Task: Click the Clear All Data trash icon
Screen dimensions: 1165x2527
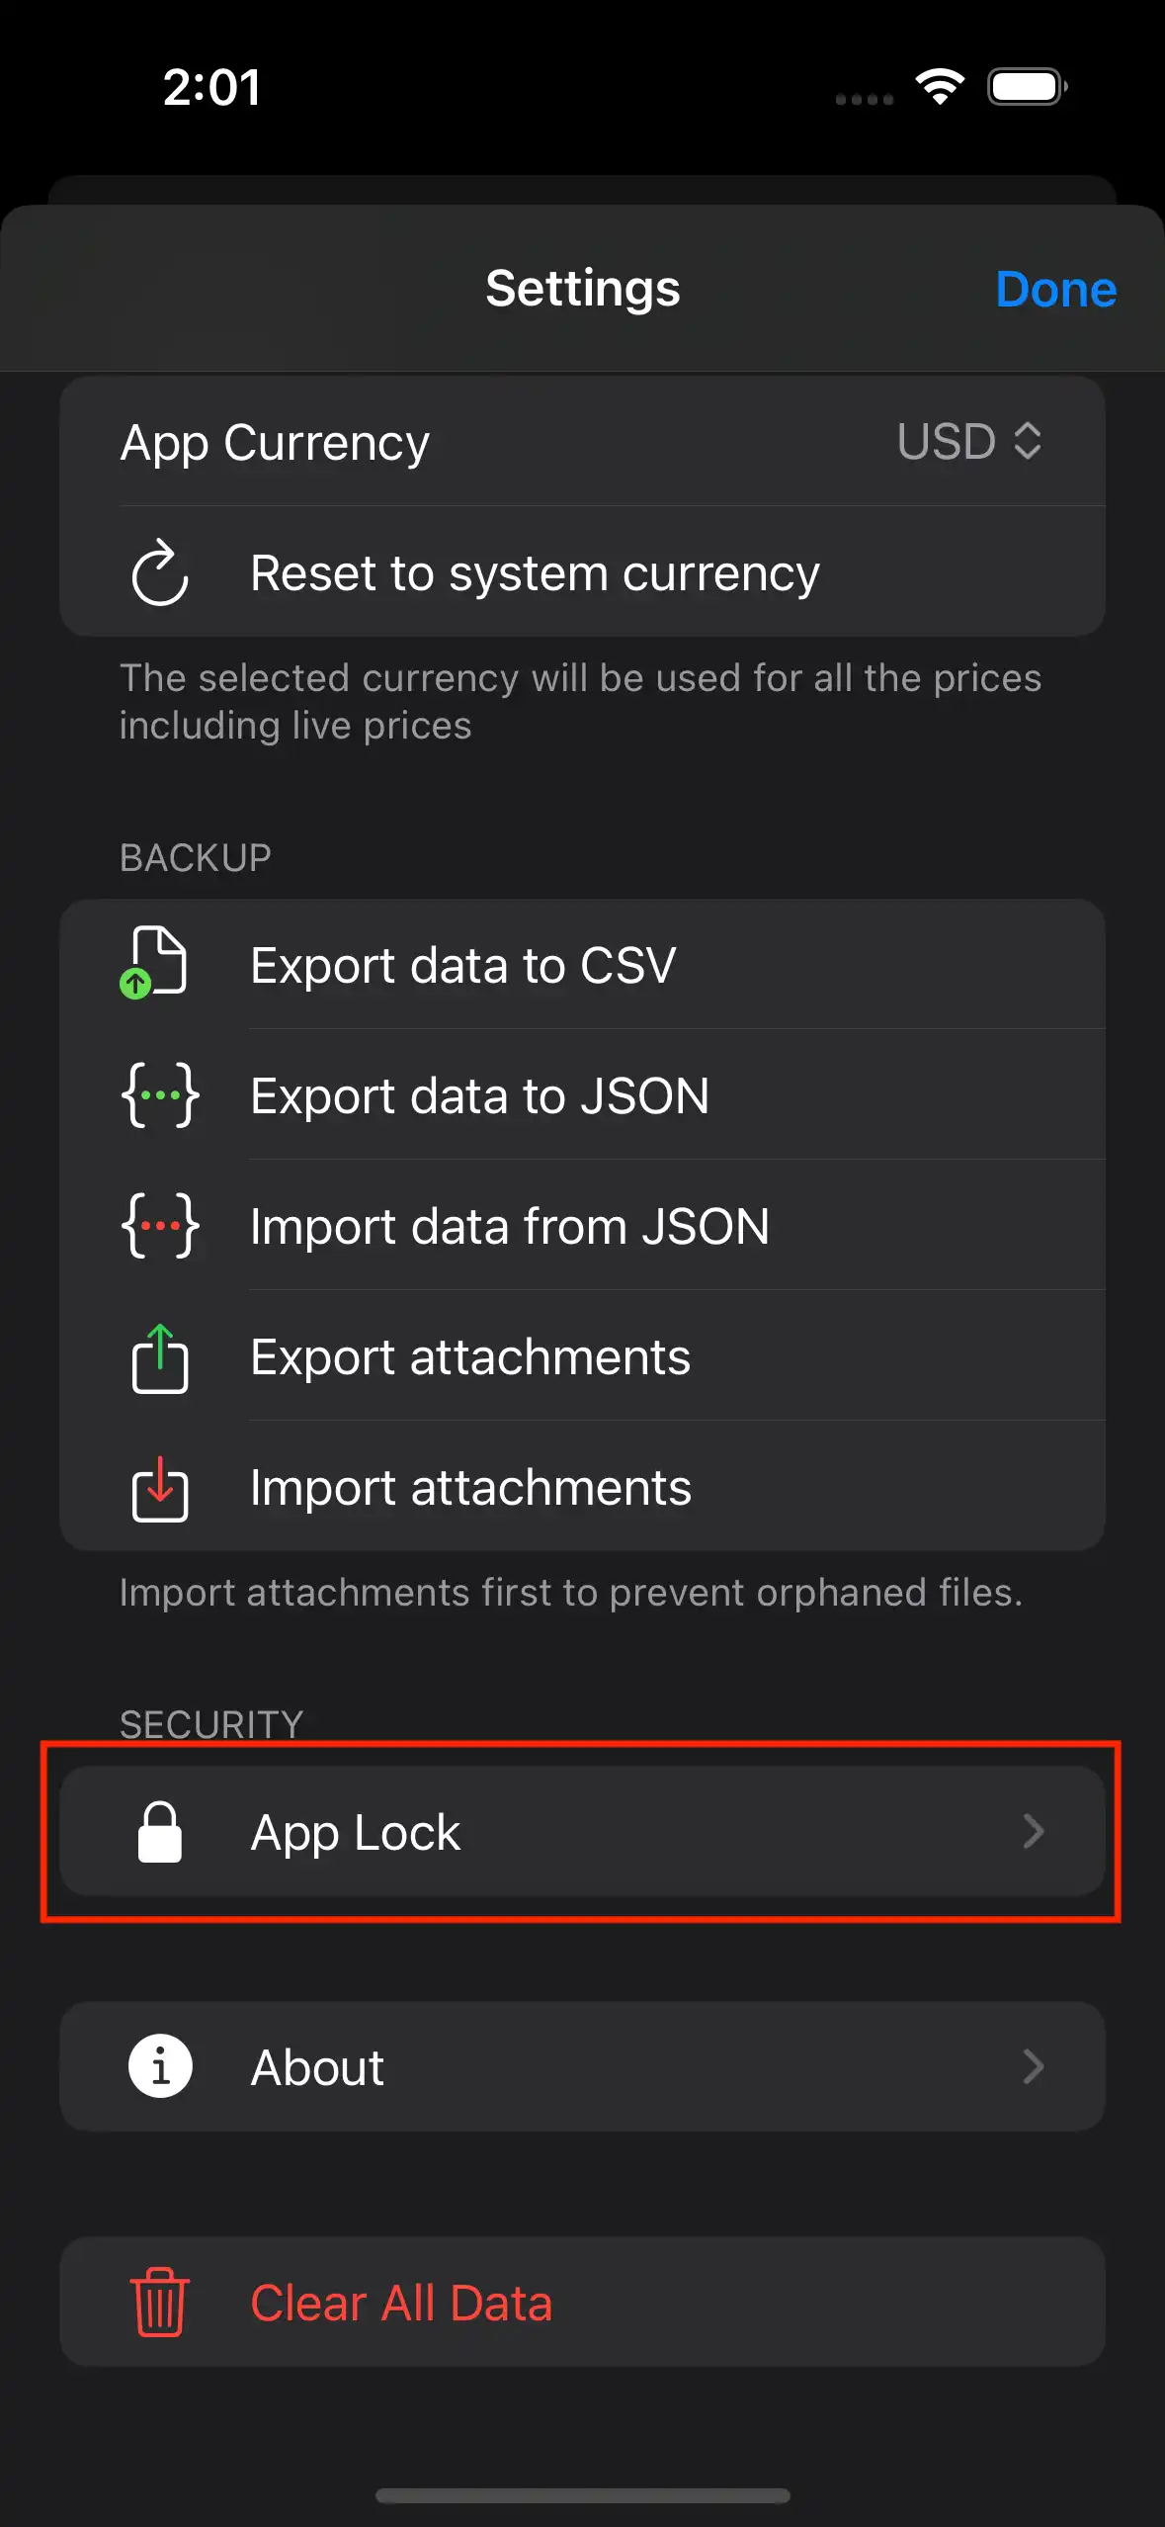Action: (x=160, y=2303)
